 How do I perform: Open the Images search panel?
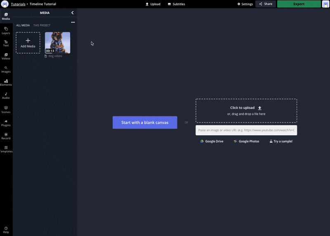pyautogui.click(x=6, y=69)
